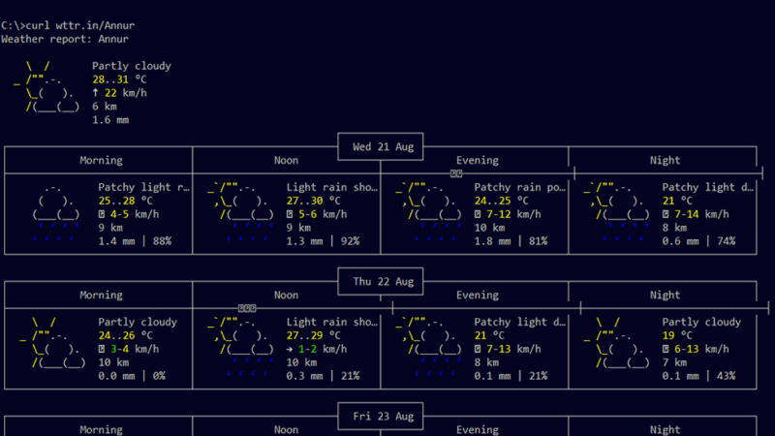Select Wednesday night visibility '8 km'
775x436 pixels.
point(674,228)
